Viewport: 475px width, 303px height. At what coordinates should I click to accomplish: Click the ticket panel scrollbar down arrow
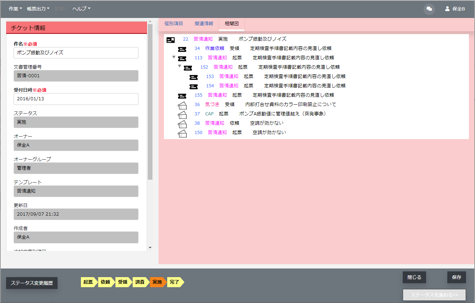point(150,248)
